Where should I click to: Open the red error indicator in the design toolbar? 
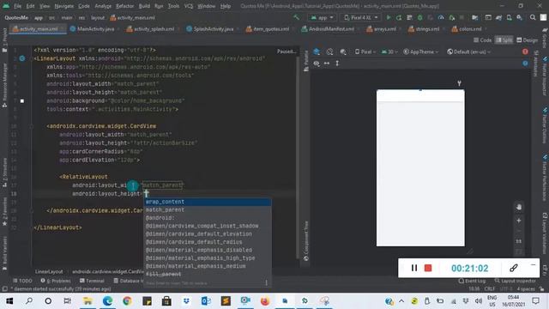pyautogui.click(x=525, y=51)
